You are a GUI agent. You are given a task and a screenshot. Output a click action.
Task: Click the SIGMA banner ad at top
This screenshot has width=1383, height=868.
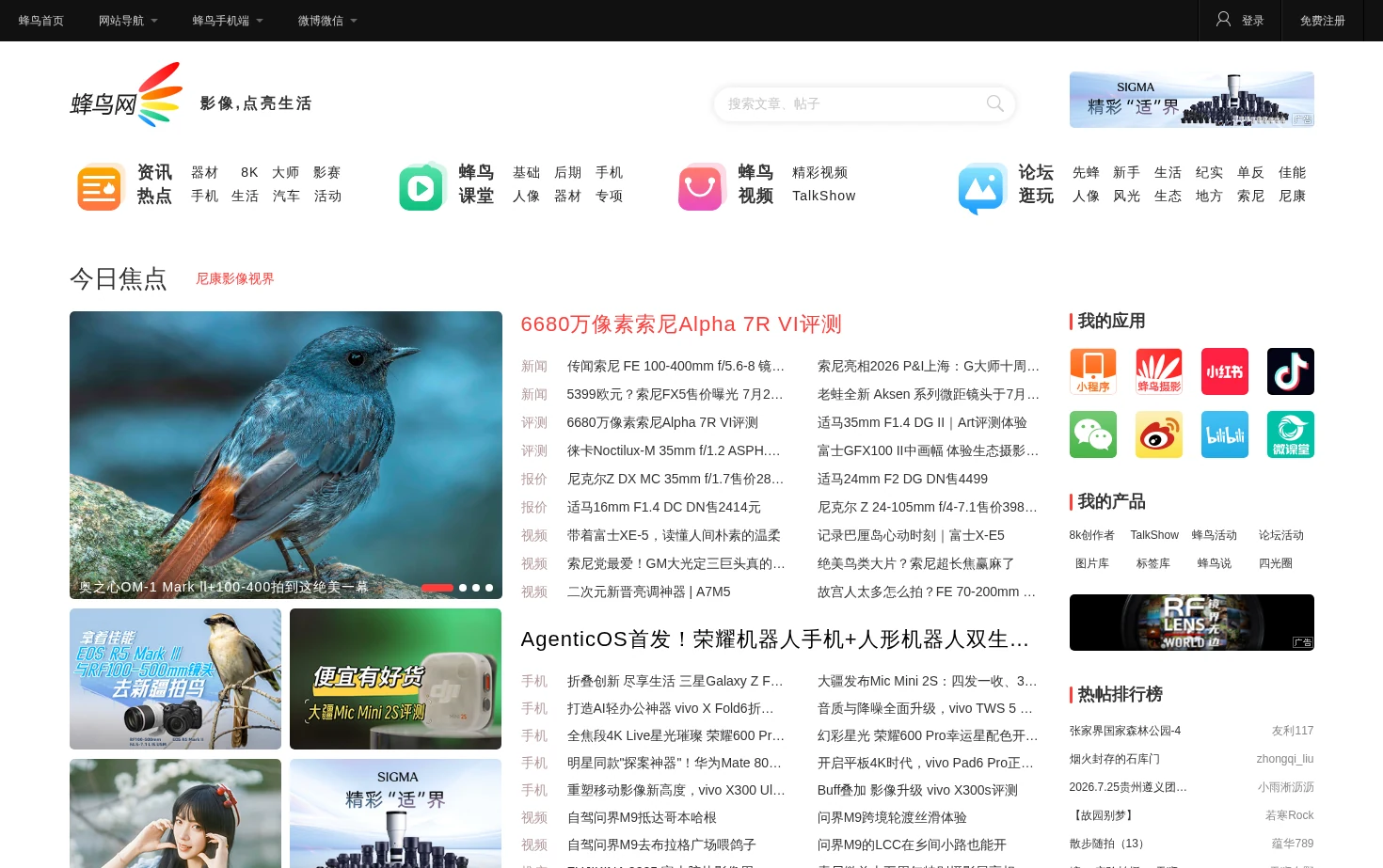1191,100
